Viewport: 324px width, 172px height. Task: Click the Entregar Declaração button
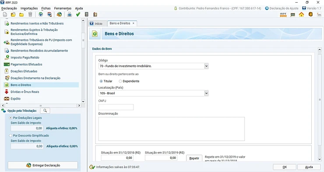coord(43,165)
